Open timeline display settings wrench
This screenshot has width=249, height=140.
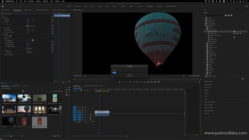pos(88,91)
